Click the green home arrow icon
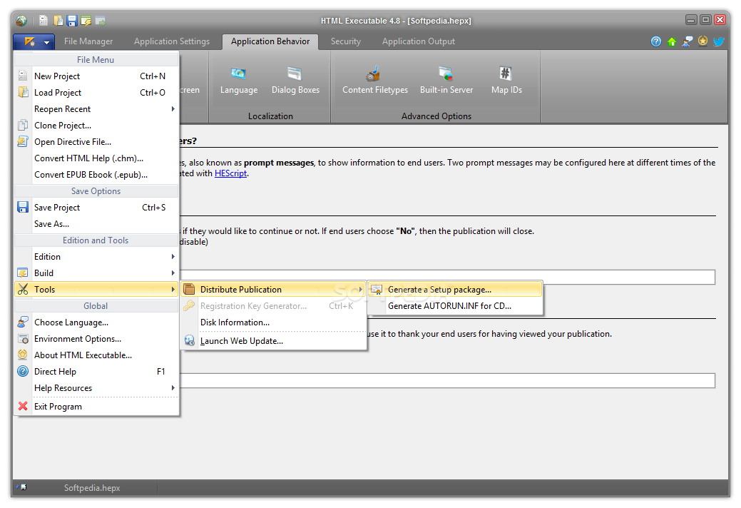 tap(672, 41)
